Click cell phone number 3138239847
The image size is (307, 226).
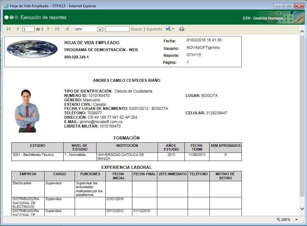point(216,113)
